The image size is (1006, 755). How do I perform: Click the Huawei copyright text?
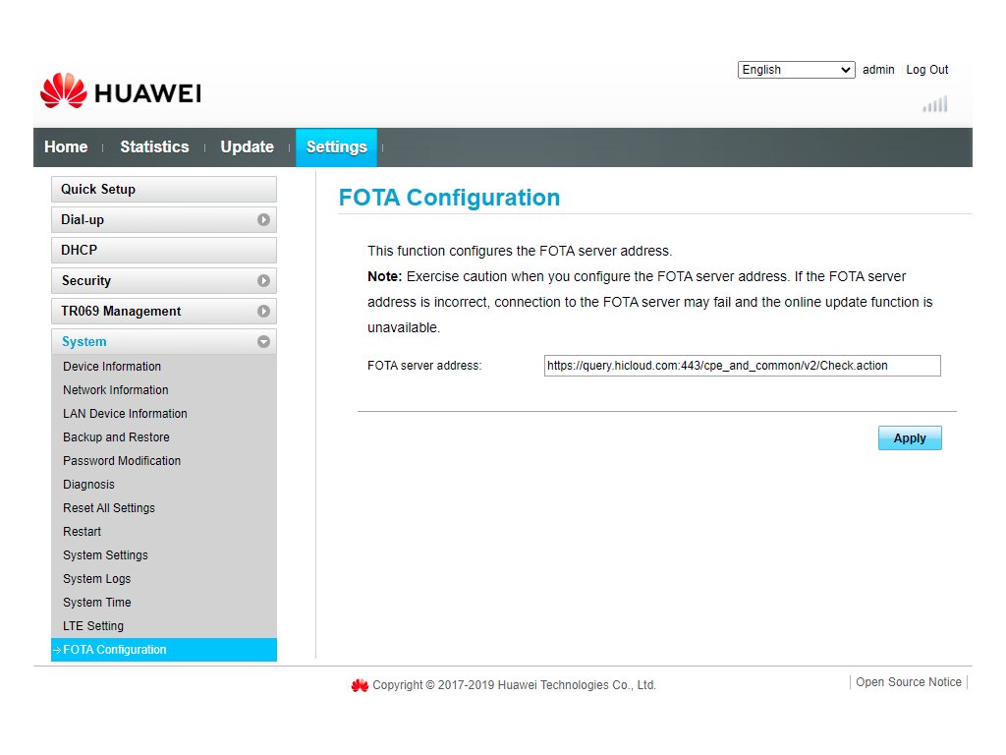tap(514, 685)
